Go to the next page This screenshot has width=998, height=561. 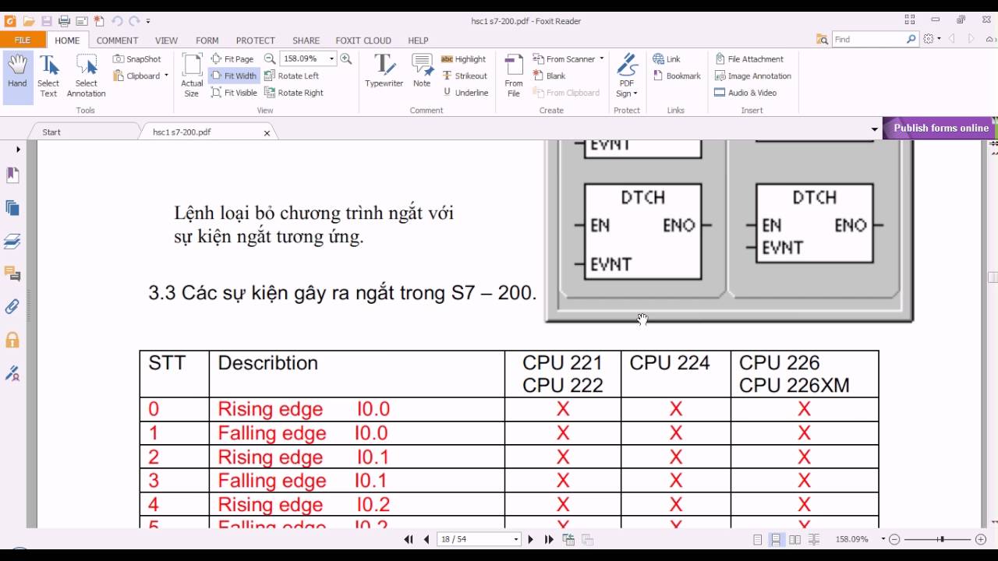tap(531, 539)
